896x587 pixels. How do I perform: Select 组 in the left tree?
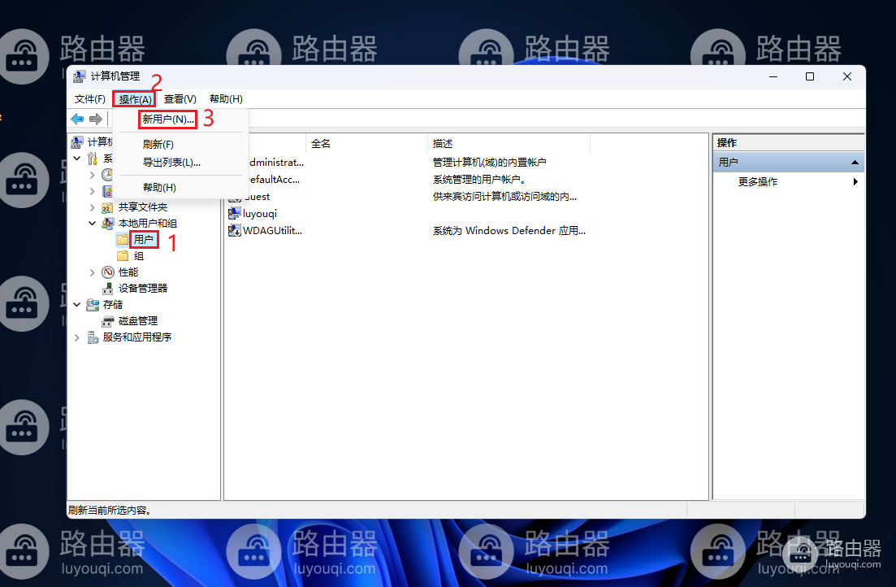click(138, 256)
